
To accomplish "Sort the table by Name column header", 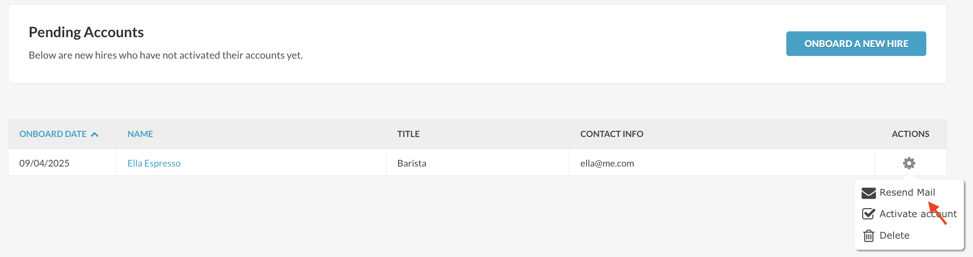I will (x=140, y=134).
